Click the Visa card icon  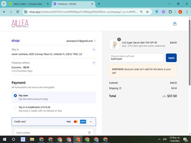coord(69,122)
